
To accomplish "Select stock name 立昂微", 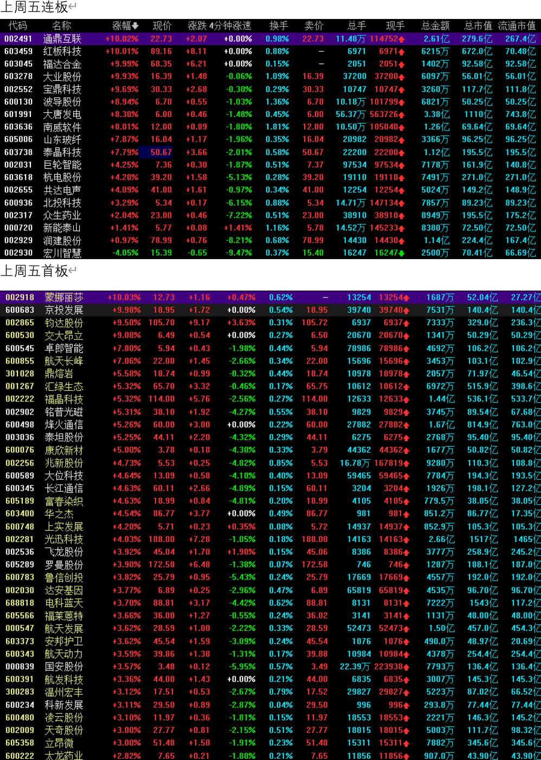I will [x=59, y=743].
